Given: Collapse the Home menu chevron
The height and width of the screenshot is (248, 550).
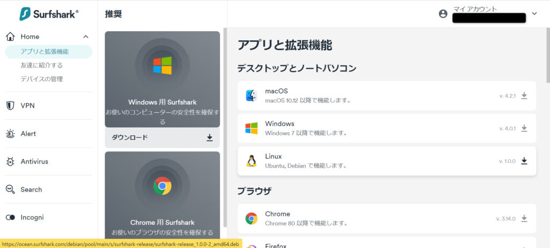Looking at the screenshot, I should [x=85, y=37].
